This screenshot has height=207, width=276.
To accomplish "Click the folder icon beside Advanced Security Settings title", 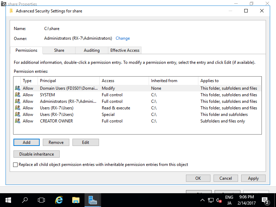I will pyautogui.click(x=11, y=11).
